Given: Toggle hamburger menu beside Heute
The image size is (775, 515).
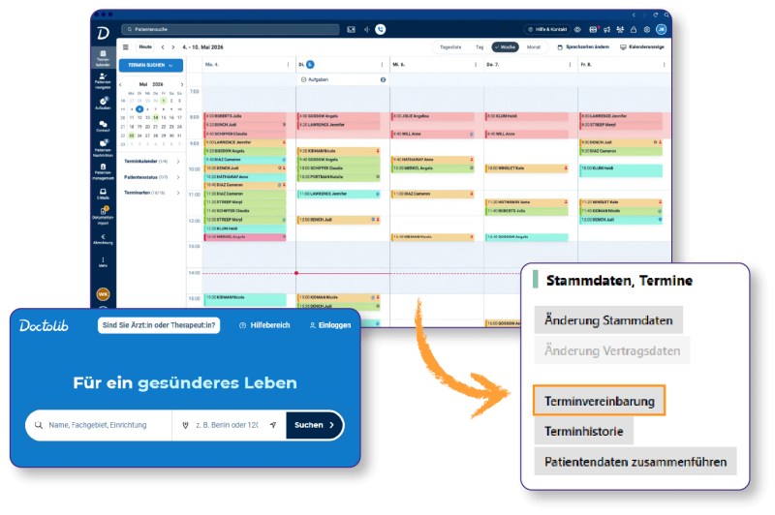Looking at the screenshot, I should pyautogui.click(x=126, y=47).
